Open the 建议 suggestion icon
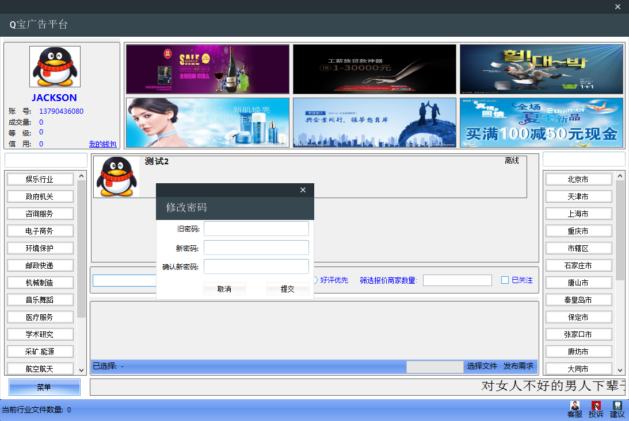 tap(617, 409)
